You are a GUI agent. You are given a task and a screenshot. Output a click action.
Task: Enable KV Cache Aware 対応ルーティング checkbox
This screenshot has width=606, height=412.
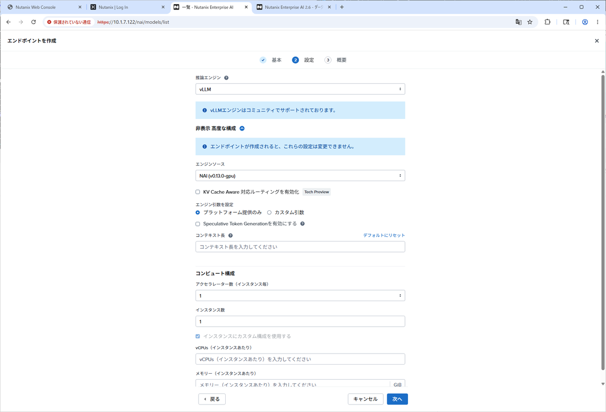(x=198, y=192)
